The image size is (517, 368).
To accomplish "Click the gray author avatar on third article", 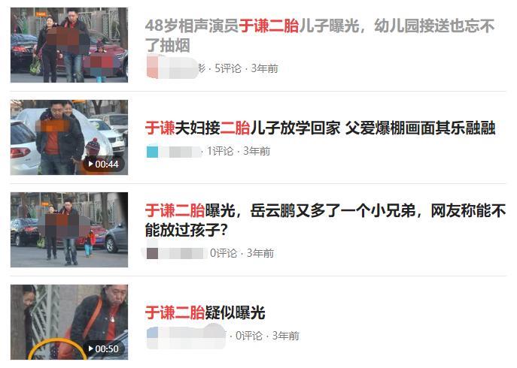I will click(x=152, y=253).
